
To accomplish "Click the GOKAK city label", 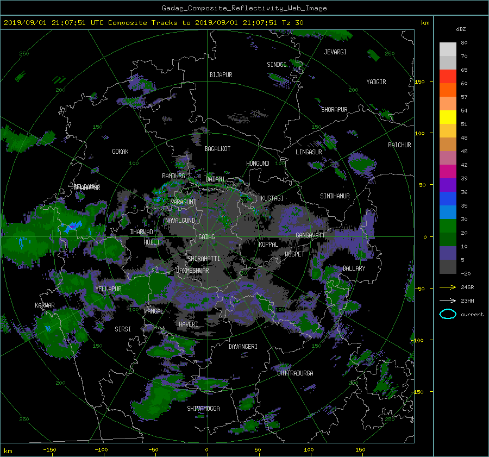I will pyautogui.click(x=120, y=152).
